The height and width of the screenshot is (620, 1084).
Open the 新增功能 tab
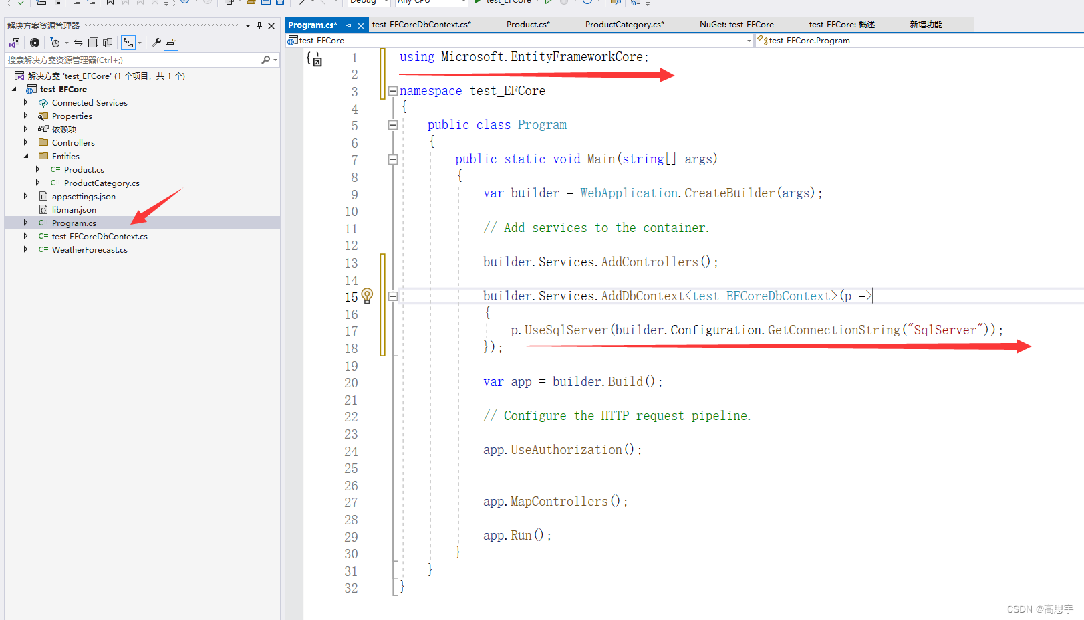pos(926,25)
